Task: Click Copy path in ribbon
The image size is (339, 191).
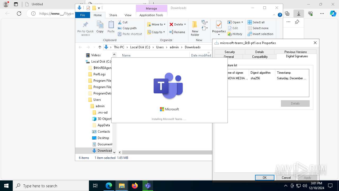Action: point(127,28)
